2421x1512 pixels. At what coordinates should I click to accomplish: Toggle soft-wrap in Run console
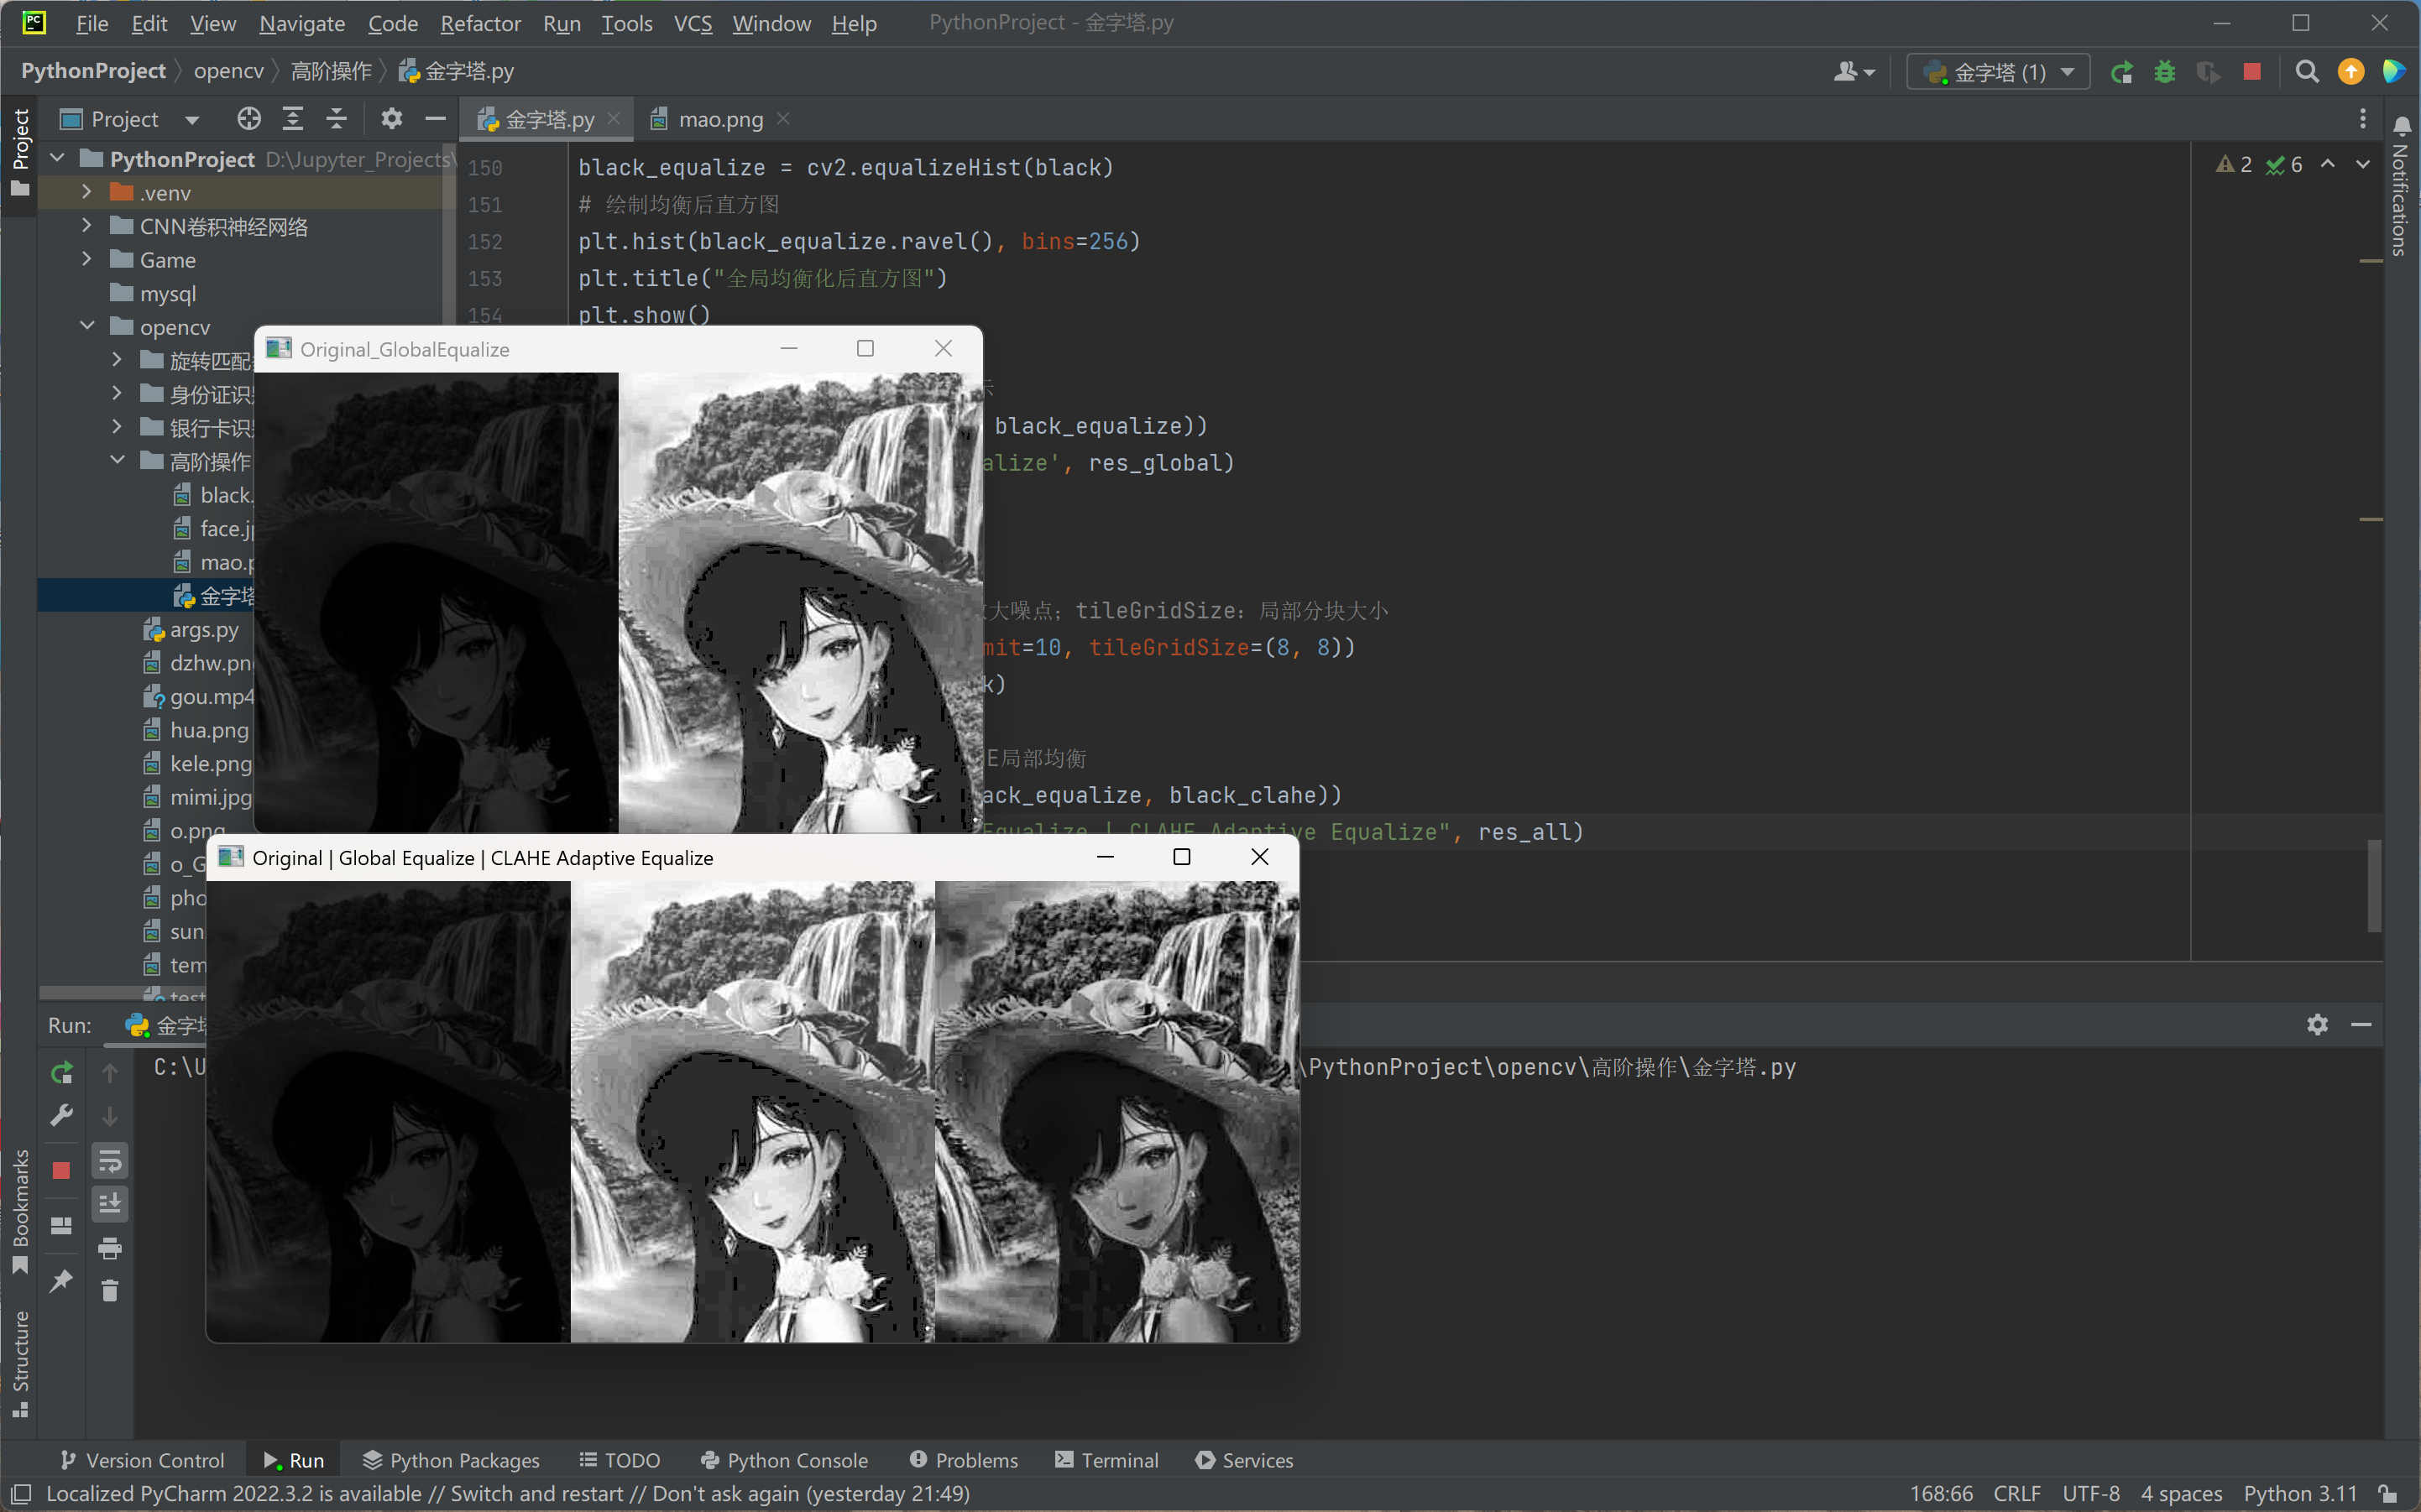(110, 1161)
